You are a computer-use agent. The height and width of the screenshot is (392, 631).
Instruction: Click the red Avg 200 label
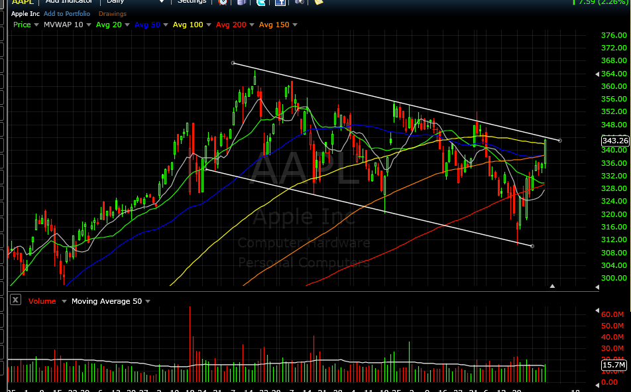pos(231,25)
